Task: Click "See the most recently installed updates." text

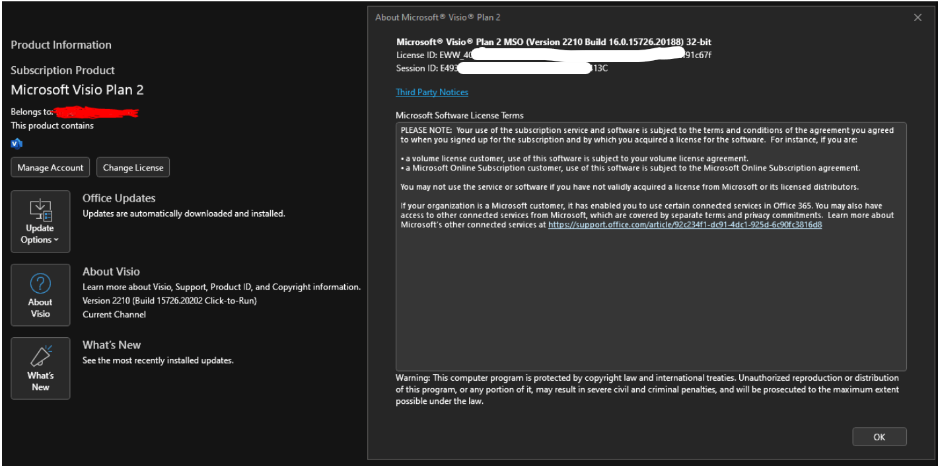Action: 158,360
